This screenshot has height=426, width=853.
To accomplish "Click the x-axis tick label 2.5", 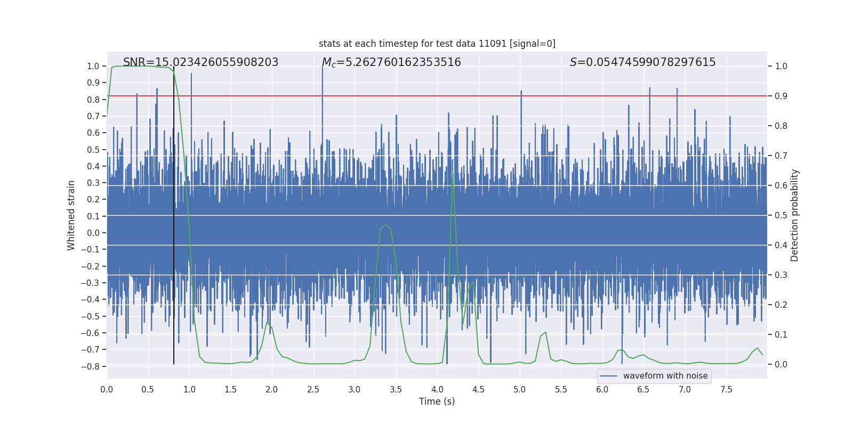I will (x=313, y=389).
